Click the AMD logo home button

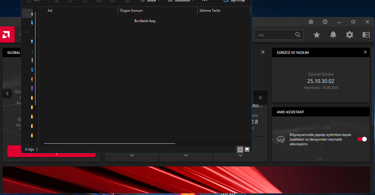click(x=7, y=35)
